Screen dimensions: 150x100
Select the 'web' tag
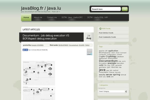click(x=108, y=76)
